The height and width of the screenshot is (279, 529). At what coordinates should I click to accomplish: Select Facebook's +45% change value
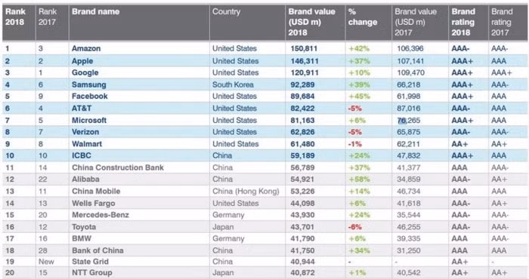(359, 97)
